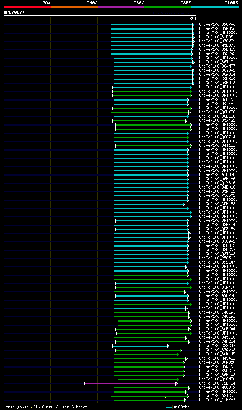Viewport: 242px width, 410px height.
Task: Select the UniRef100_C1MYY2 label
Action: pos(217,400)
